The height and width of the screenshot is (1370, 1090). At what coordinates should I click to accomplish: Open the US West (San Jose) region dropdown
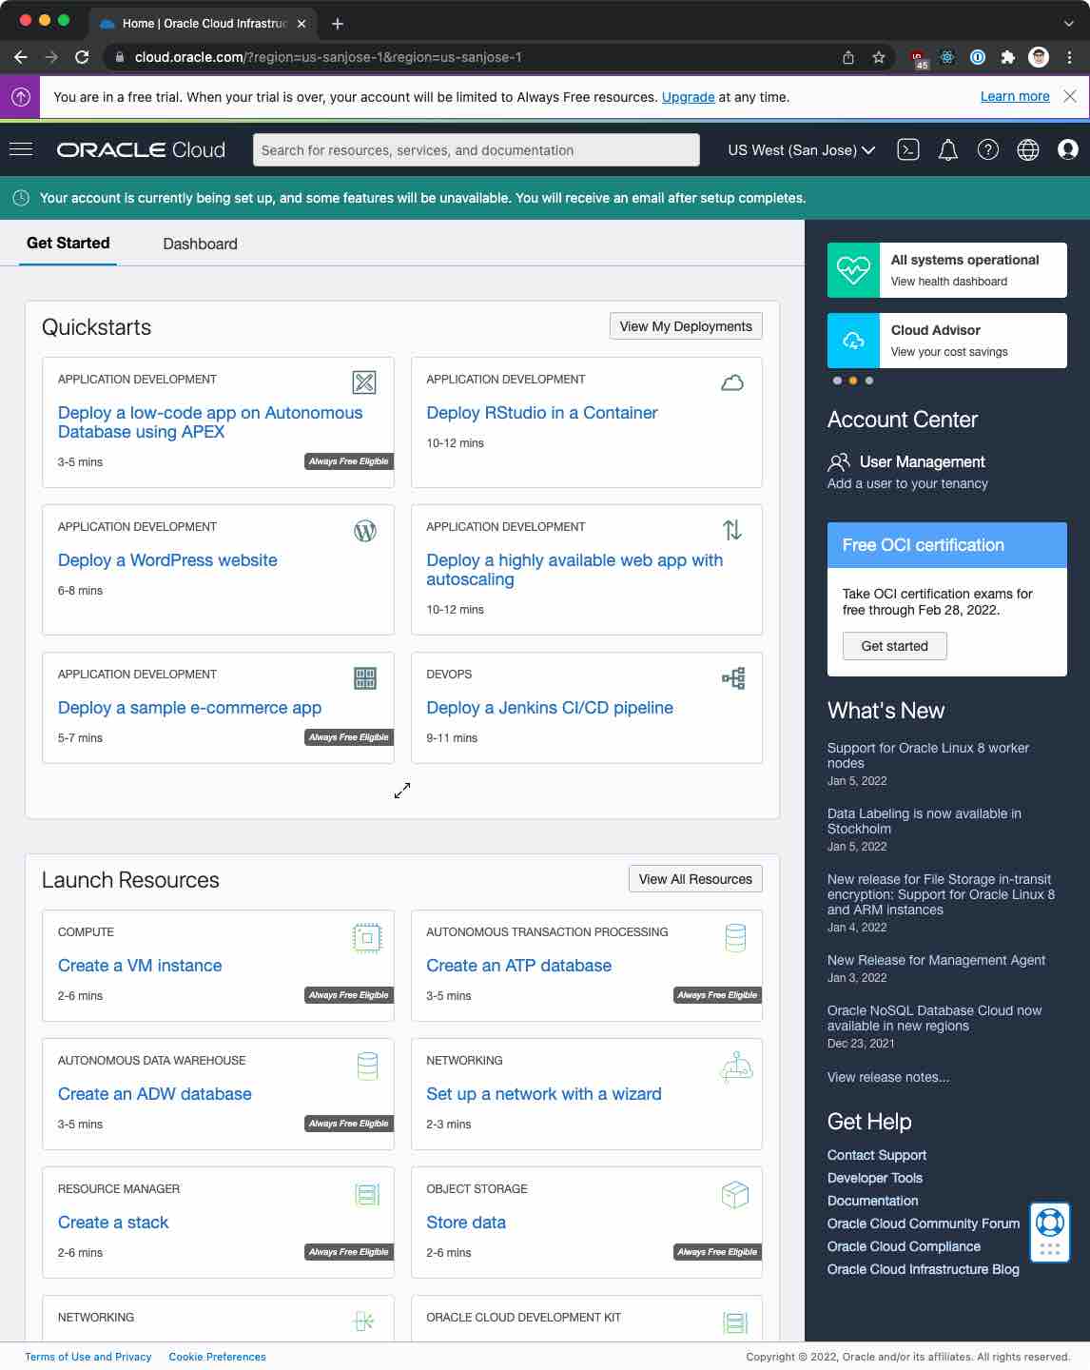coord(801,150)
